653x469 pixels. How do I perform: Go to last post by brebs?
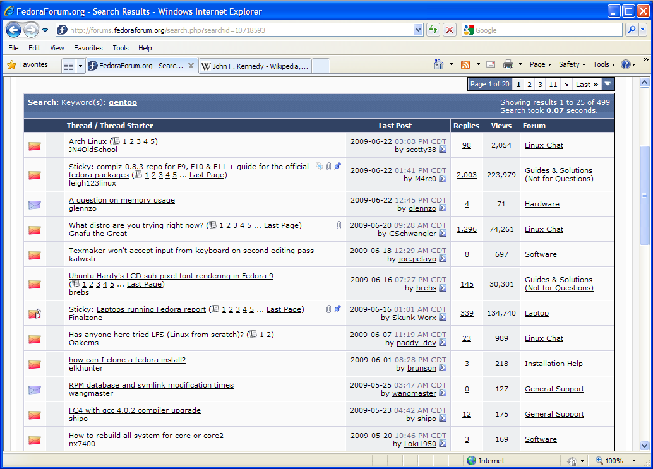tap(443, 288)
